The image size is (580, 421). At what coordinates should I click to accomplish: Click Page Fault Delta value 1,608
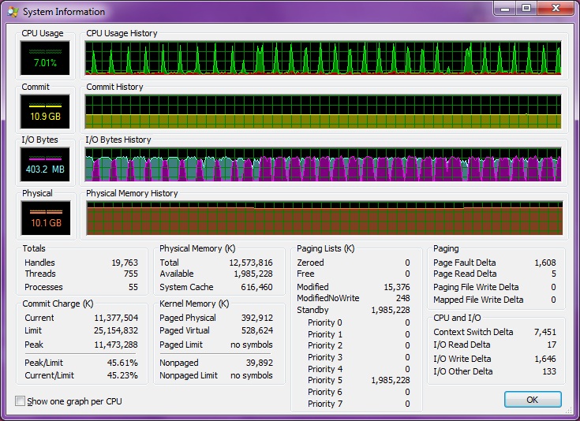[x=545, y=263]
